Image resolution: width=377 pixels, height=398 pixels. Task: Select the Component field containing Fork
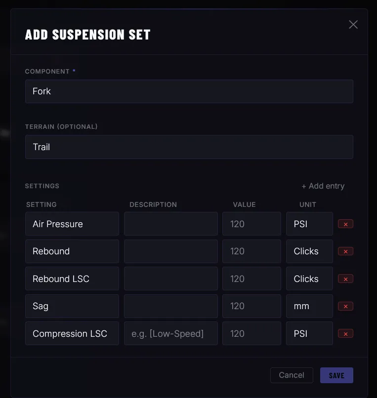pyautogui.click(x=189, y=91)
